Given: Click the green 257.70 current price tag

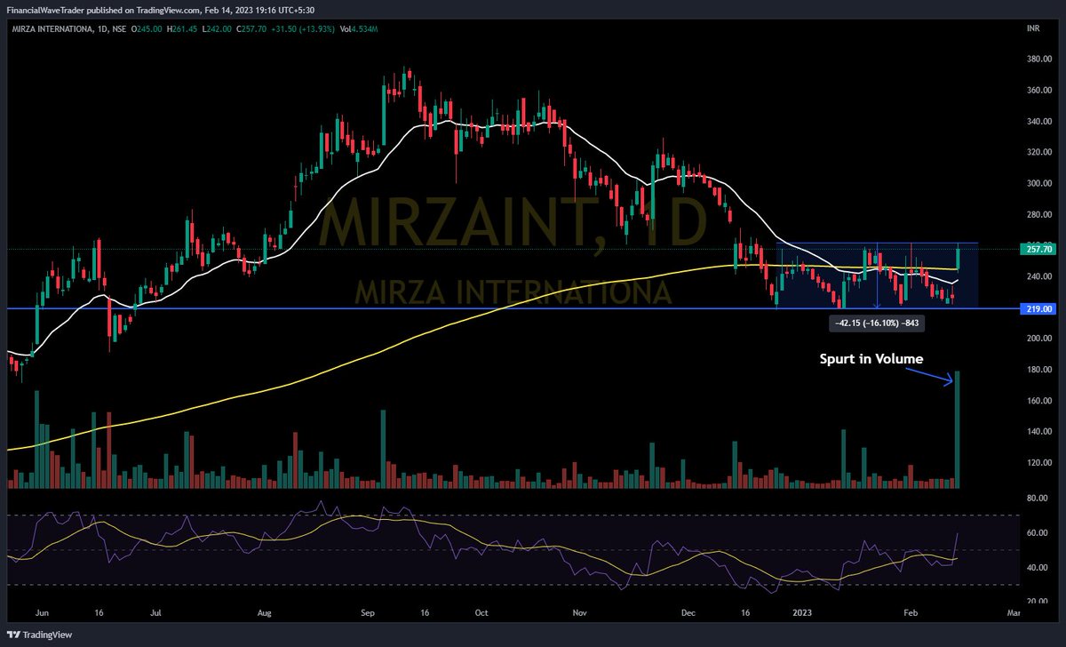Looking at the screenshot, I should coord(1039,251).
